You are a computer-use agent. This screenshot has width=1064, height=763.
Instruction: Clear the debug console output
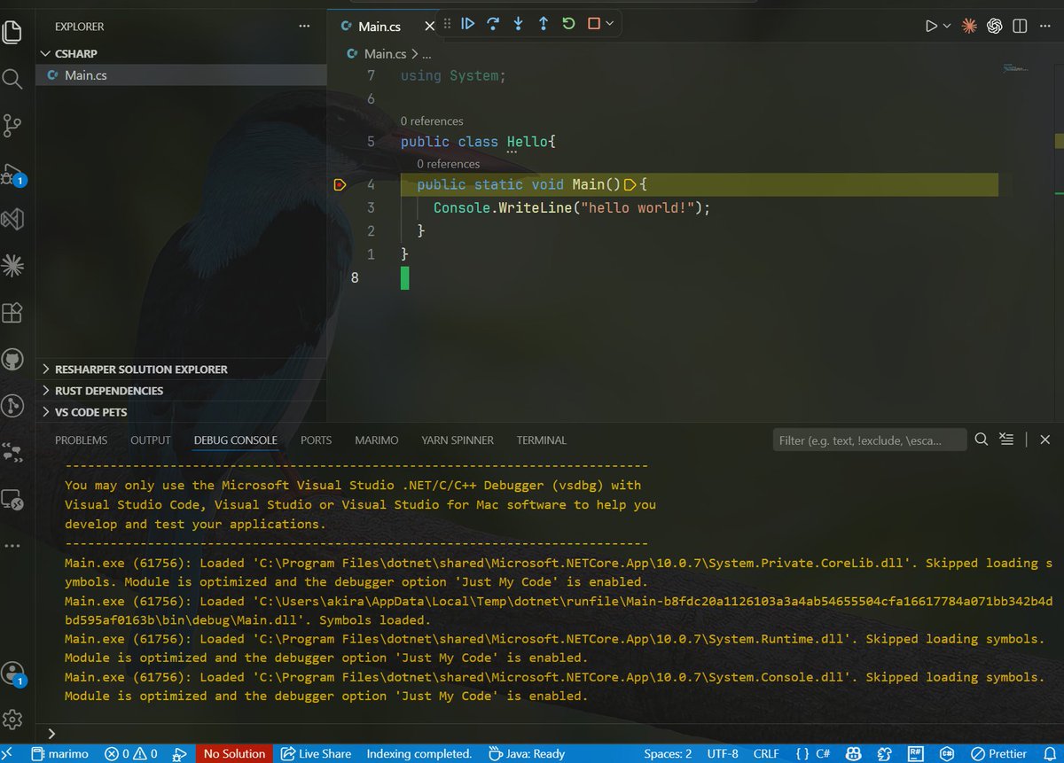click(1006, 440)
